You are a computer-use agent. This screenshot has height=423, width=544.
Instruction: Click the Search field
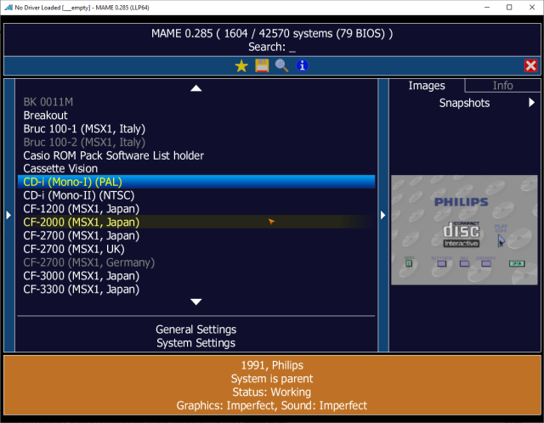coord(272,47)
